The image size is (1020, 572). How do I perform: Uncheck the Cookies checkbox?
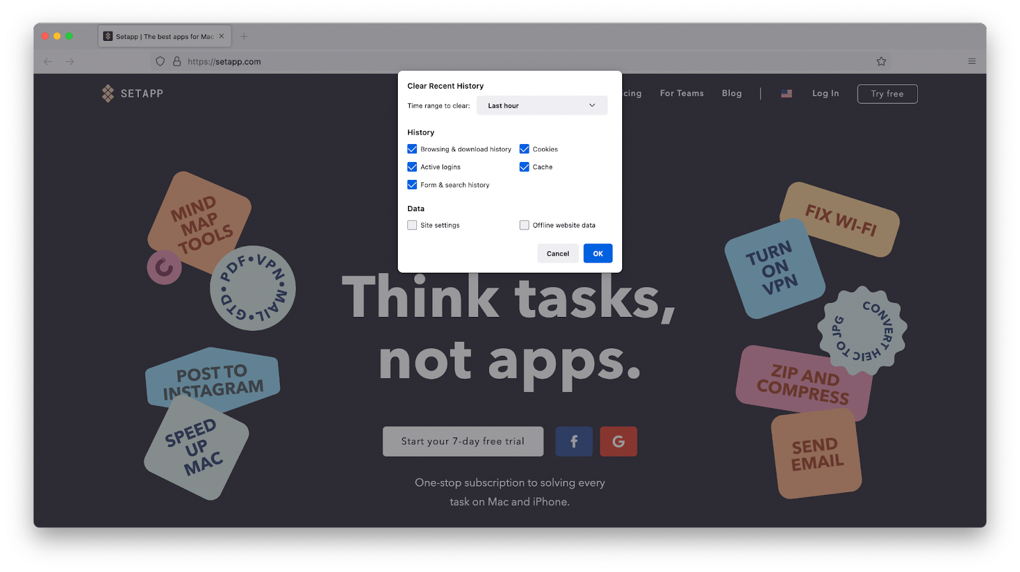click(525, 149)
